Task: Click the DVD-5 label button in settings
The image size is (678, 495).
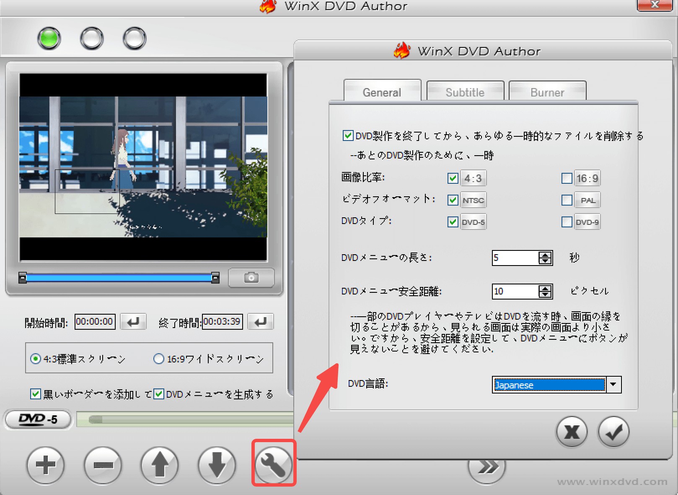Action: [474, 222]
